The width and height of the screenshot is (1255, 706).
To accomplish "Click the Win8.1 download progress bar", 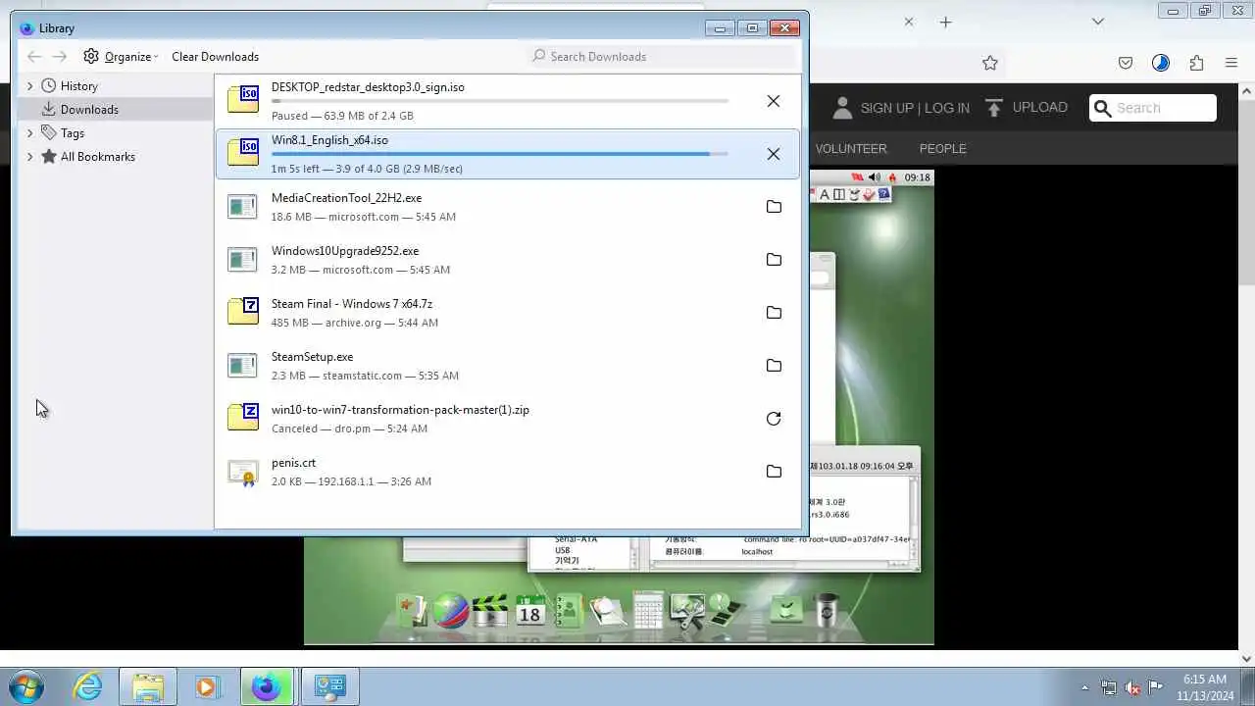I will [x=500, y=154].
